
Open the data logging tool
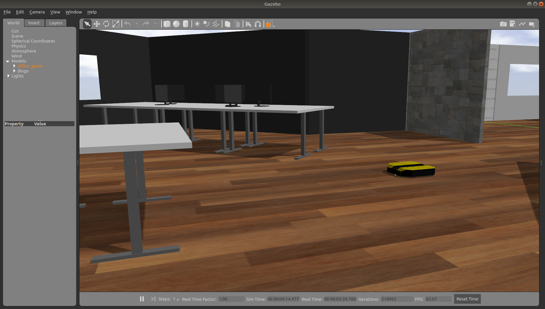tap(513, 24)
